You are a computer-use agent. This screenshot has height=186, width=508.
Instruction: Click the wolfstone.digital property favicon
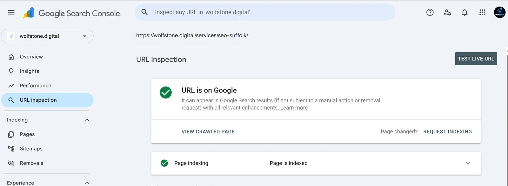11,36
